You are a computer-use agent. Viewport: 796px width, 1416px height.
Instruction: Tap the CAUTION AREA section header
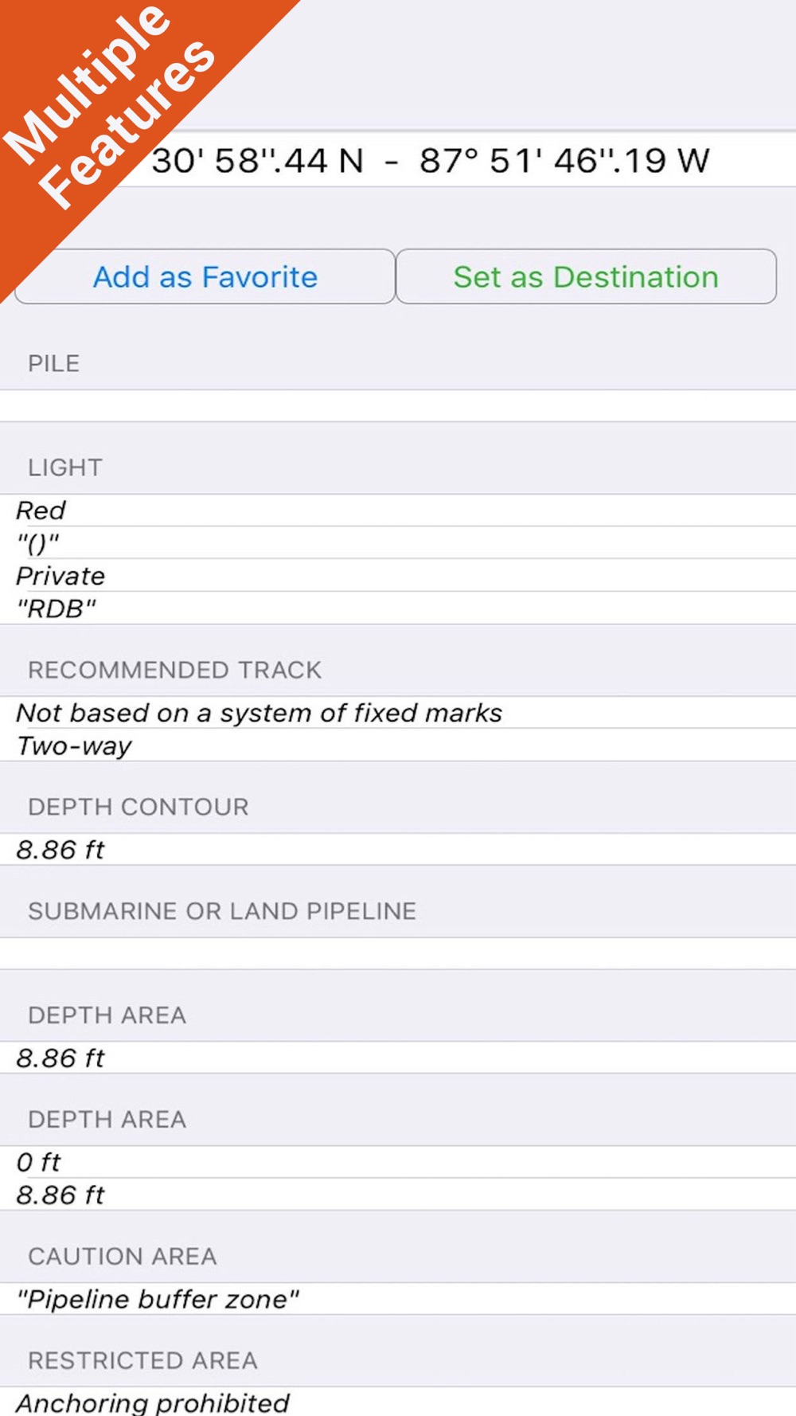[x=123, y=1256]
